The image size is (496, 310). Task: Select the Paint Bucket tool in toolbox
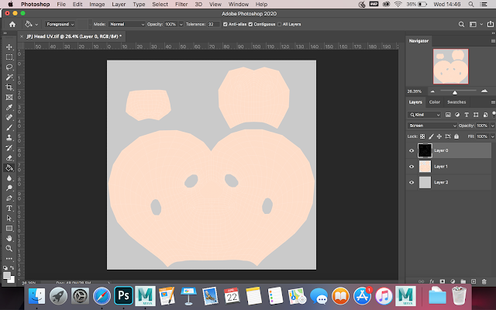pyautogui.click(x=9, y=168)
